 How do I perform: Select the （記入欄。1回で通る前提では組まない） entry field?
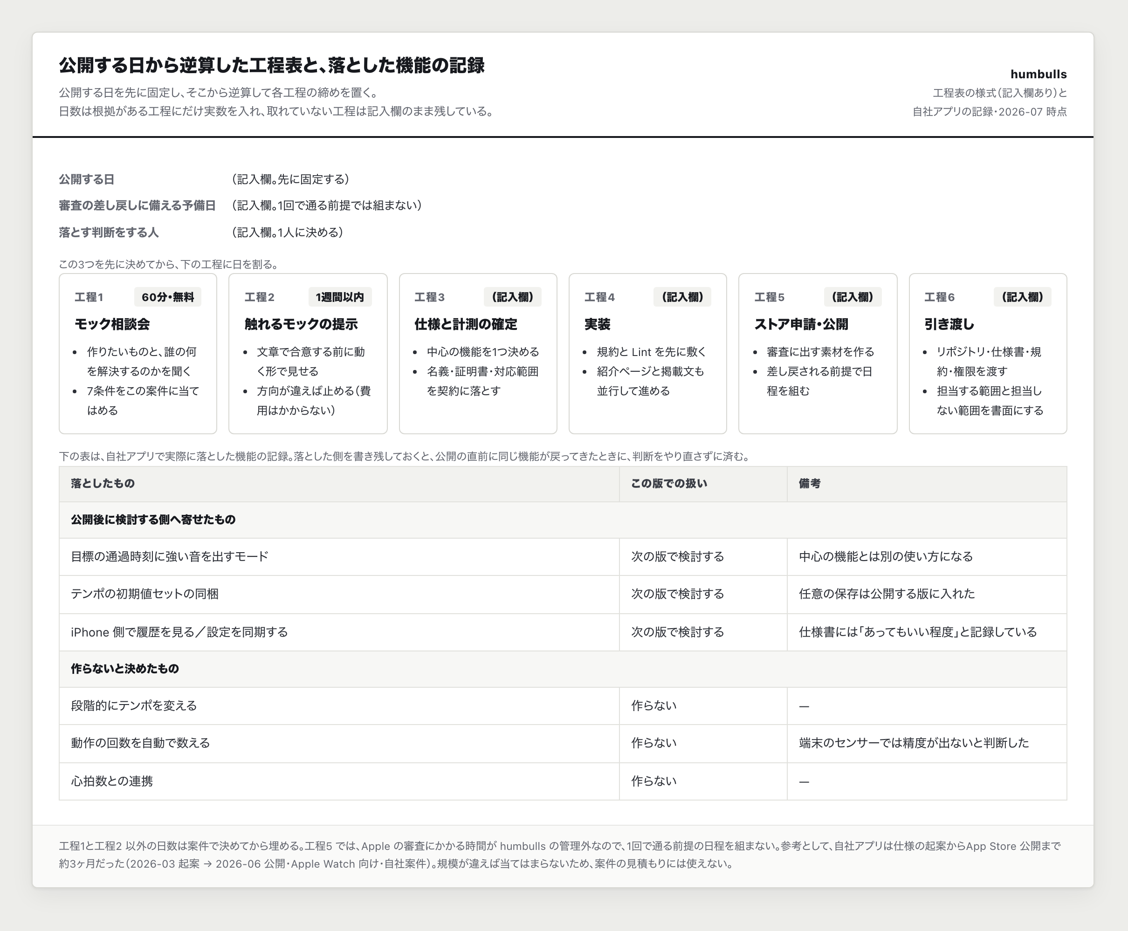327,205
